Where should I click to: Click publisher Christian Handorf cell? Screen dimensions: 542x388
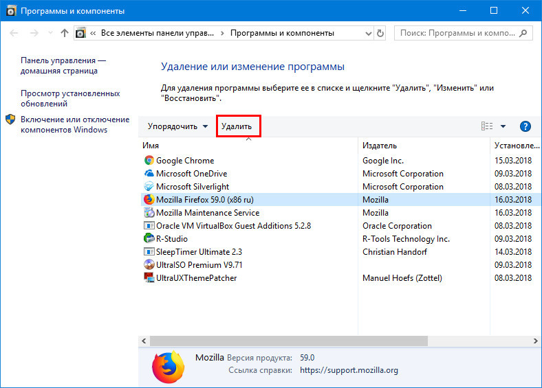coord(395,252)
